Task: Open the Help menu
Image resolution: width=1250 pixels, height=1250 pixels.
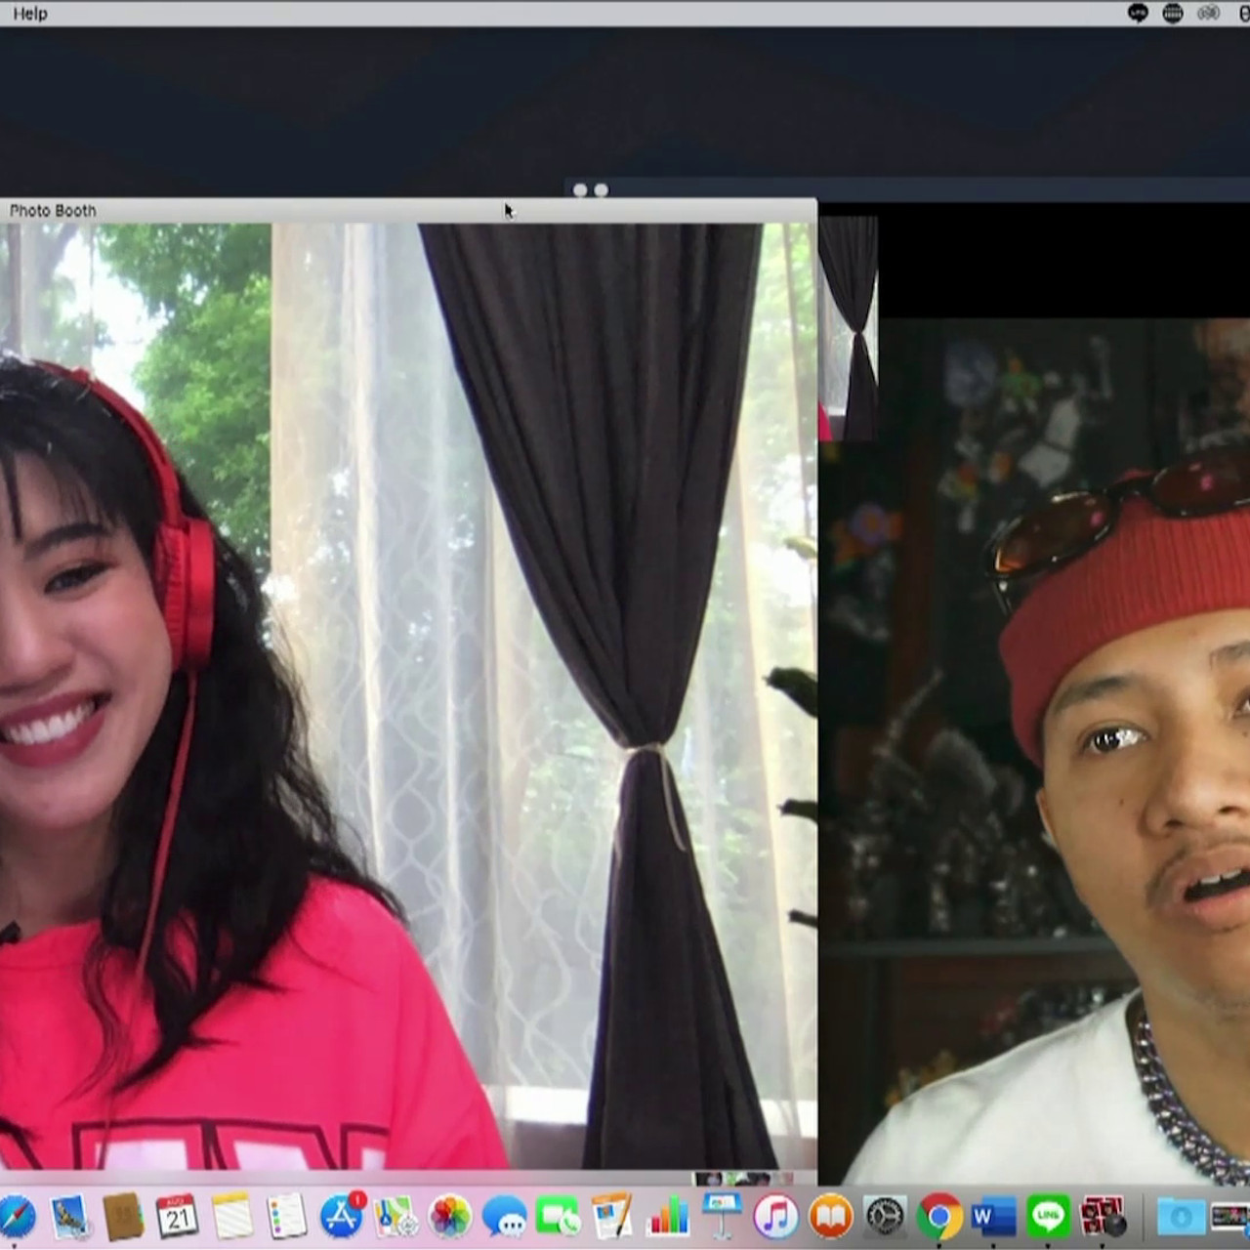Action: coord(29,14)
